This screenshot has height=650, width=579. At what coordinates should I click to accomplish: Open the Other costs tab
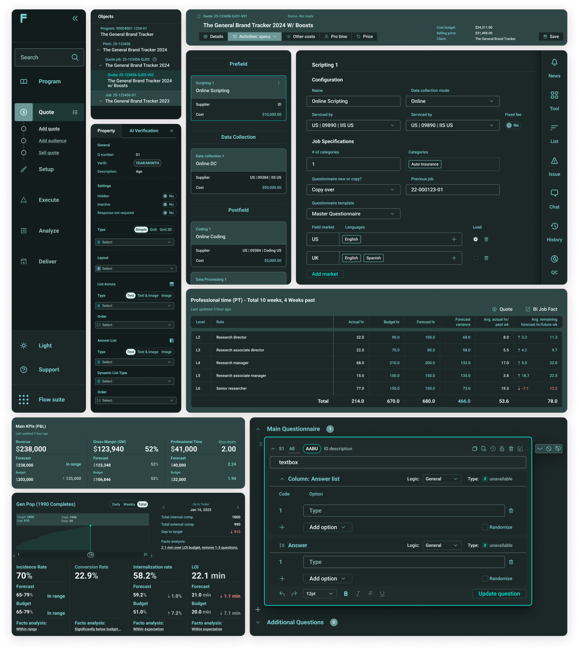pos(301,37)
